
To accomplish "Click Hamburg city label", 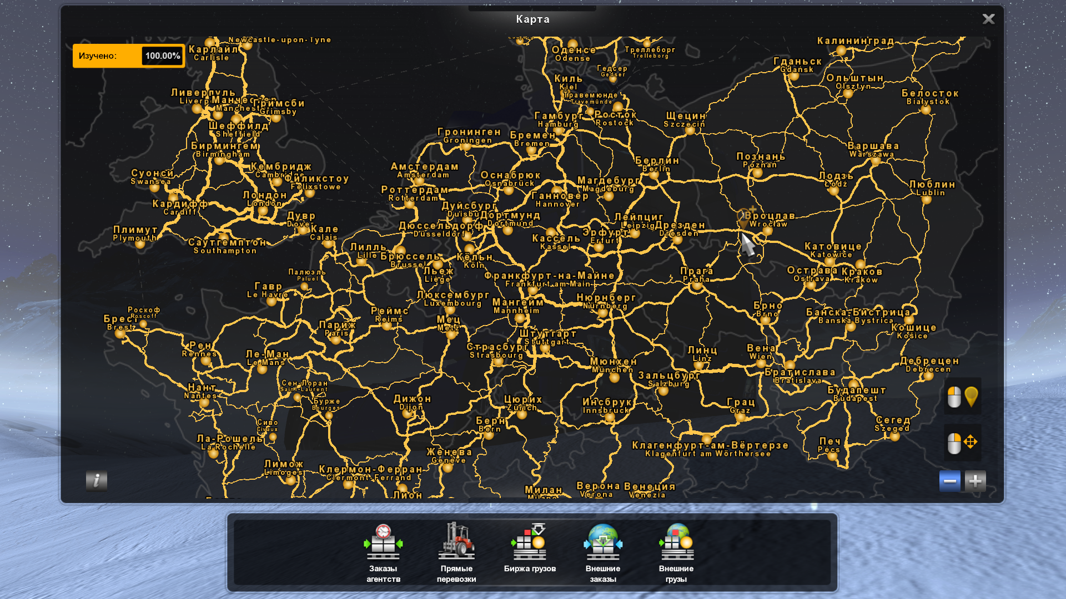I will [558, 124].
